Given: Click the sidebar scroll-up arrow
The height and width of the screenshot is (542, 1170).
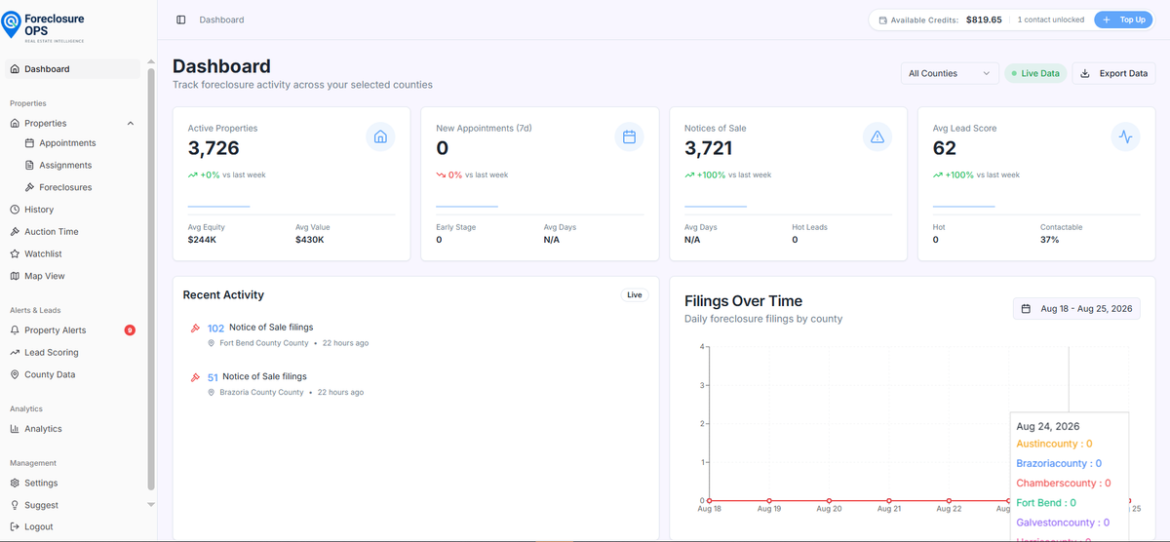Looking at the screenshot, I should pyautogui.click(x=151, y=62).
